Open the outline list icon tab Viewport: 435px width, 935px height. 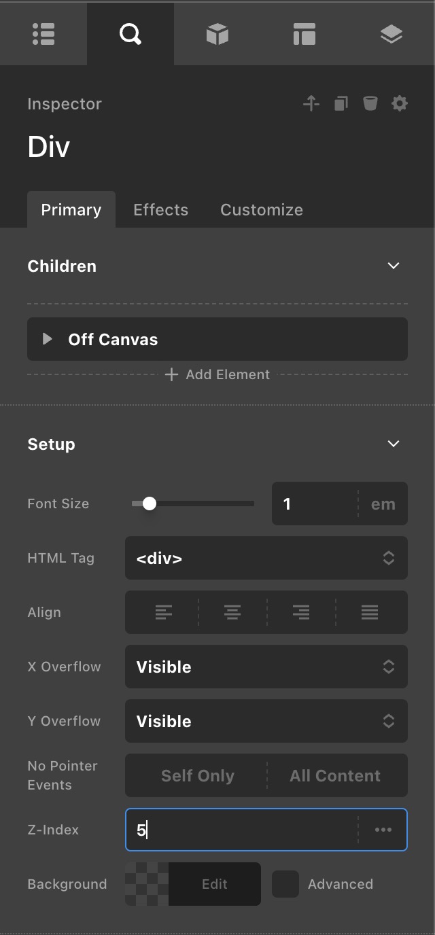pos(43,34)
